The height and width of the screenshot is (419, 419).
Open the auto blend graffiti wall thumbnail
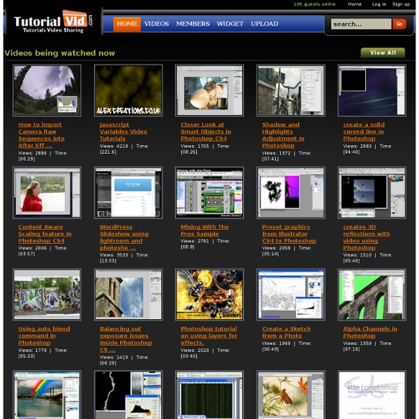click(x=47, y=295)
